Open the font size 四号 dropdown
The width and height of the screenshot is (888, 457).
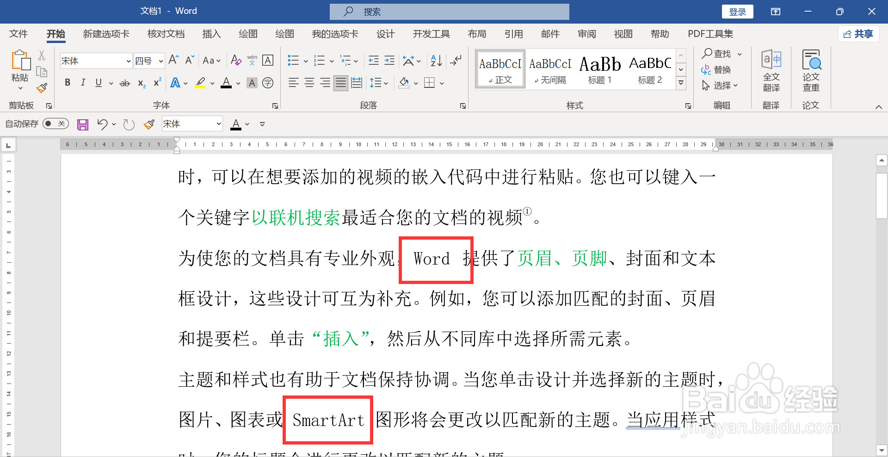(x=161, y=61)
